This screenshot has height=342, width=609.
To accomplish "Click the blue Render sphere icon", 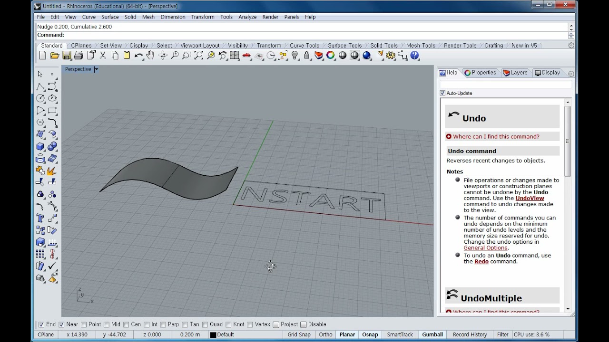I will tap(366, 56).
